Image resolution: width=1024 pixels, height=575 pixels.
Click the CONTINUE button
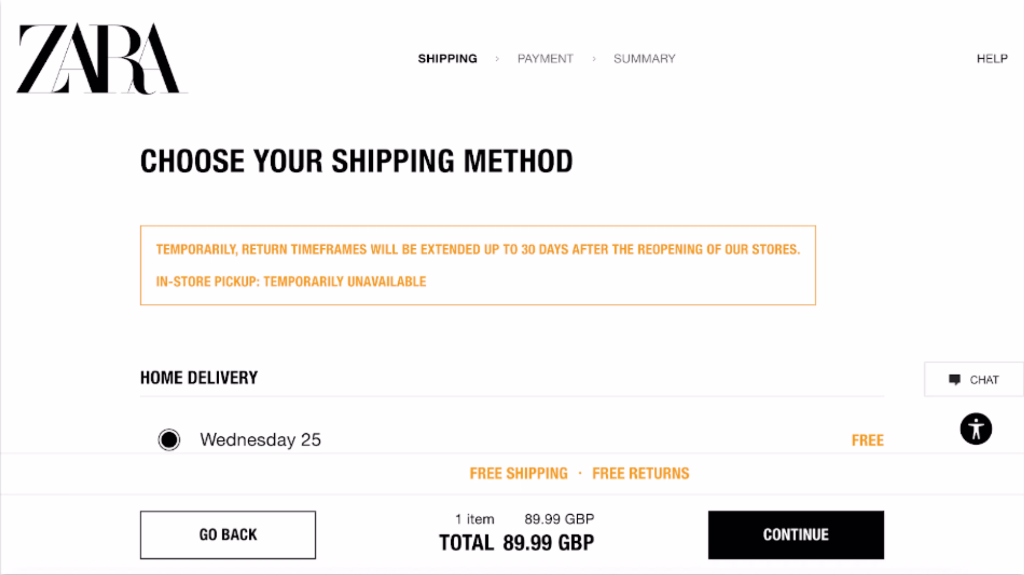pyautogui.click(x=796, y=535)
